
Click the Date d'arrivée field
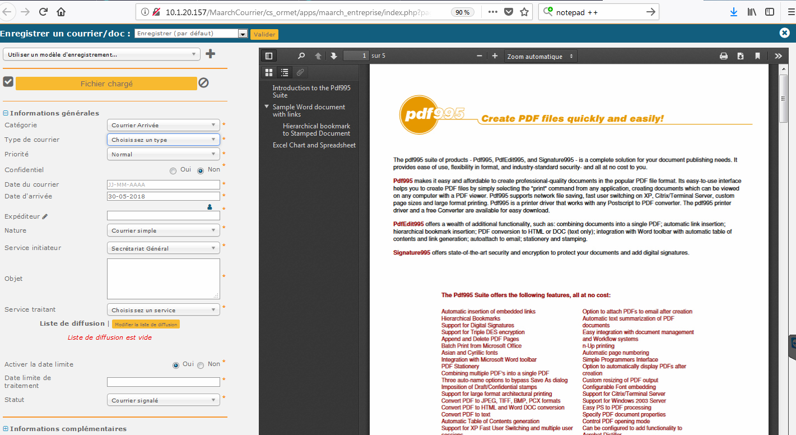(164, 196)
